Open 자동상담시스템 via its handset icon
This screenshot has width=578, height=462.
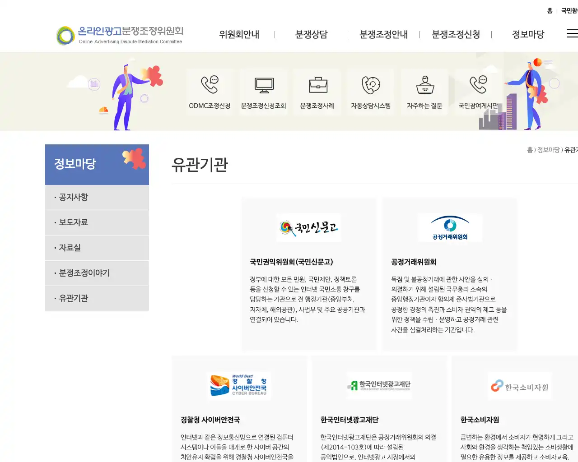click(x=370, y=90)
